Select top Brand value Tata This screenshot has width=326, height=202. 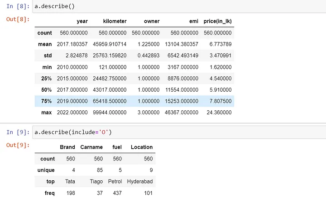coord(70,182)
